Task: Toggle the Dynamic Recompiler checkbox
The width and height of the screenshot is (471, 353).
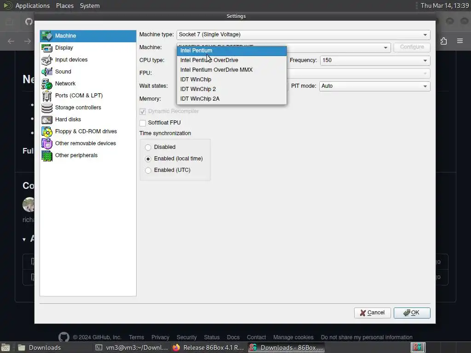Action: click(x=143, y=111)
